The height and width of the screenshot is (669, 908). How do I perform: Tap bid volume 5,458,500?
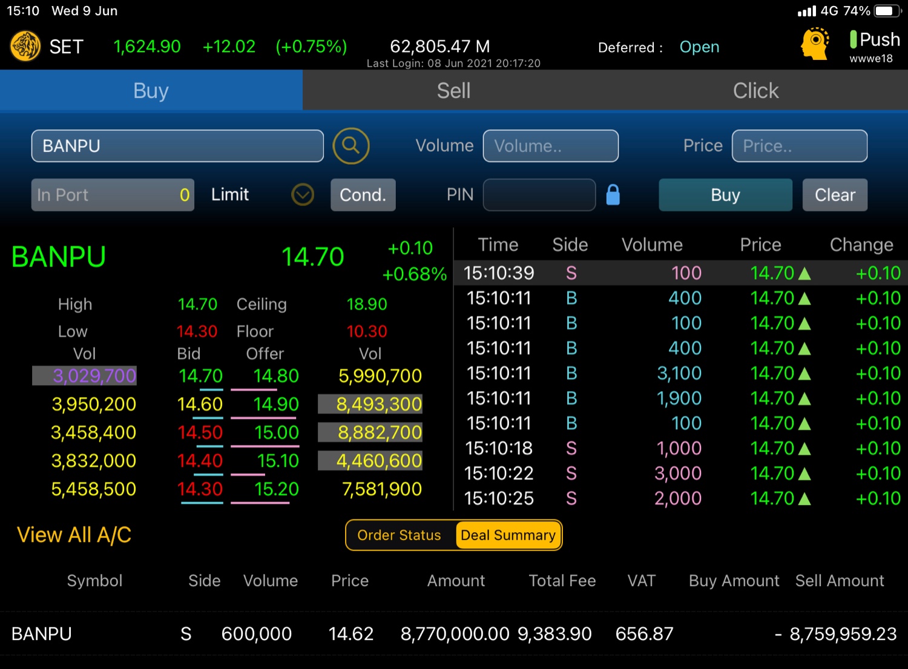pyautogui.click(x=94, y=489)
